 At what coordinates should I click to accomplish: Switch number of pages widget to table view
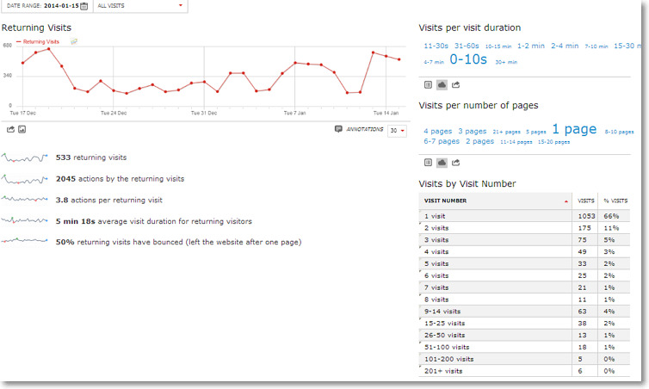[x=428, y=162]
